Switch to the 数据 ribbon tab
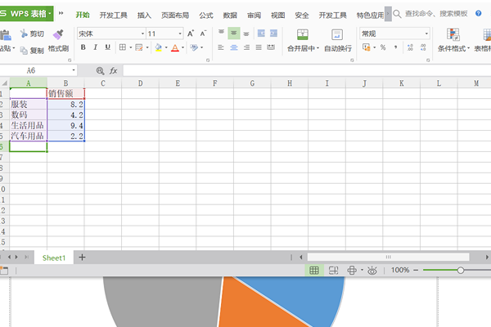 click(230, 15)
